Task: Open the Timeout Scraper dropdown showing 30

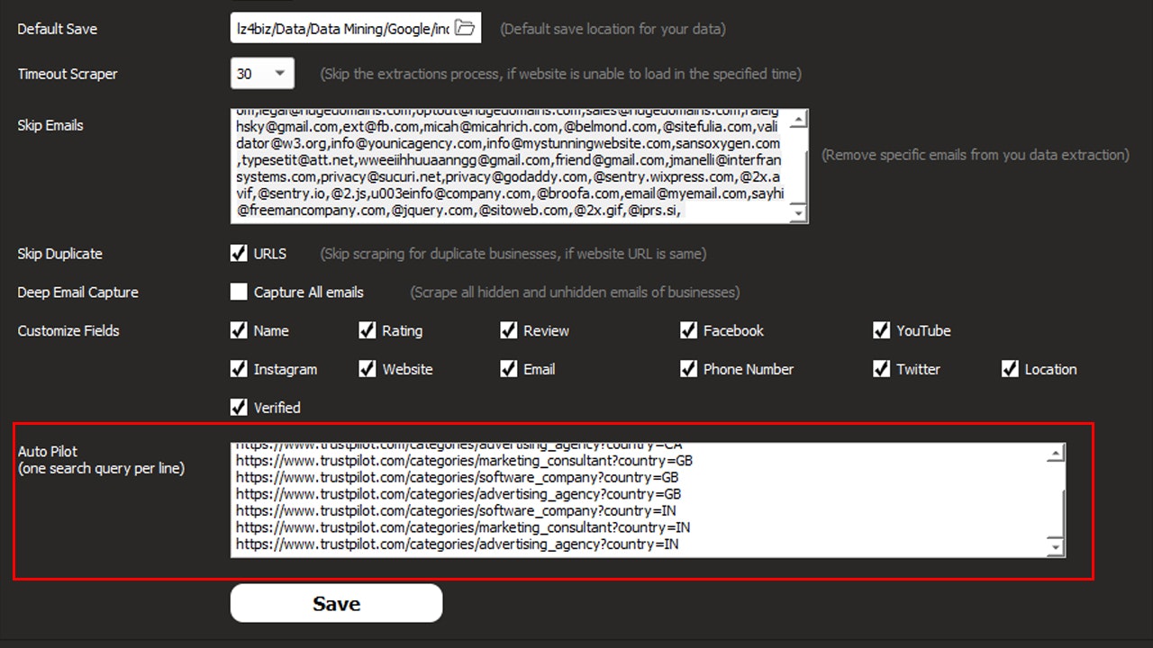Action: click(262, 74)
